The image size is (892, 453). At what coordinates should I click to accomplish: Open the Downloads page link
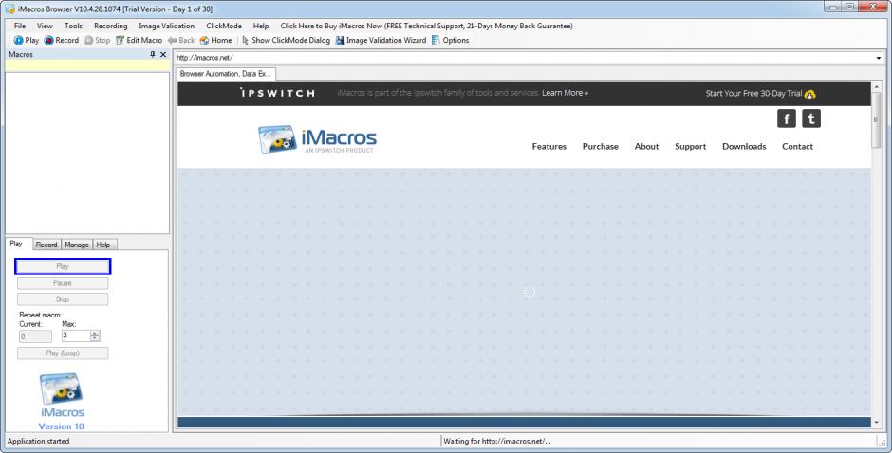(x=744, y=147)
